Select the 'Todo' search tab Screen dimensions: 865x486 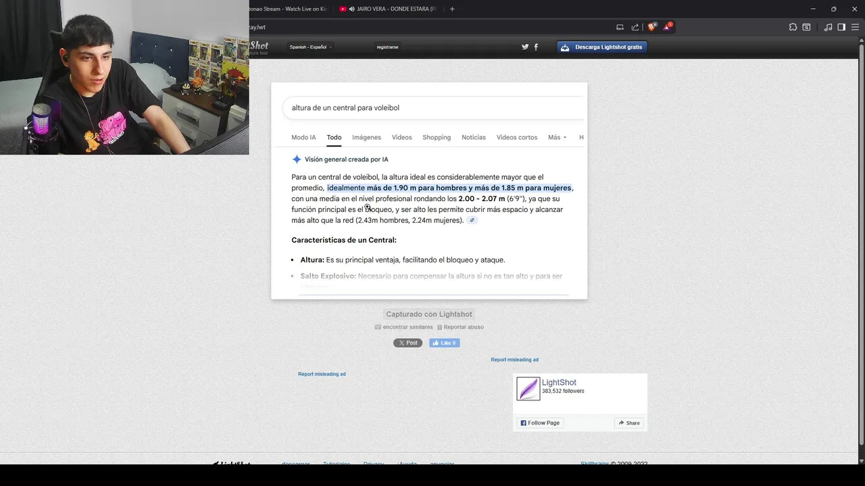click(334, 137)
